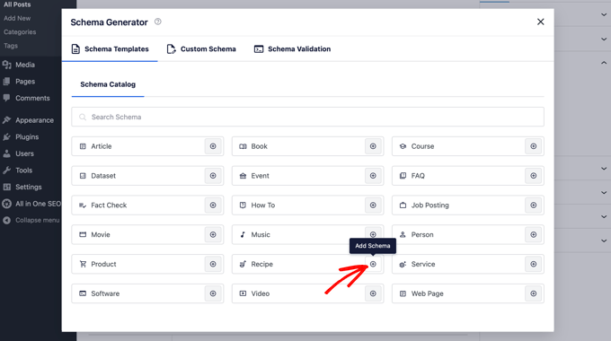Open Pages in the WordPress sidebar
Viewport: 611px width, 341px height.
click(25, 82)
